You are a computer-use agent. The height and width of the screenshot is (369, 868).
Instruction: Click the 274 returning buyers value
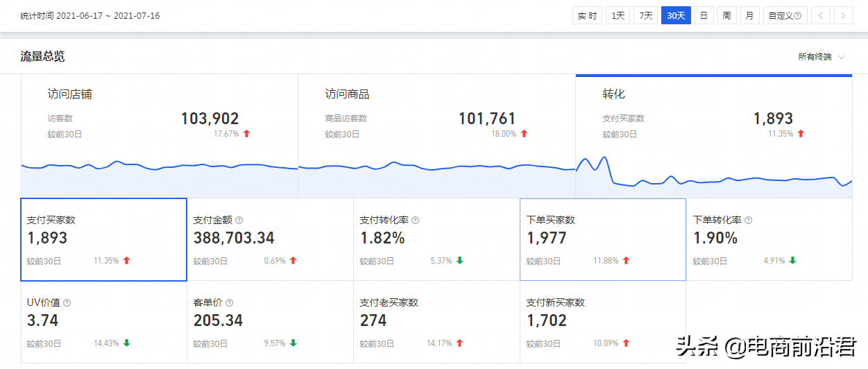(x=373, y=320)
